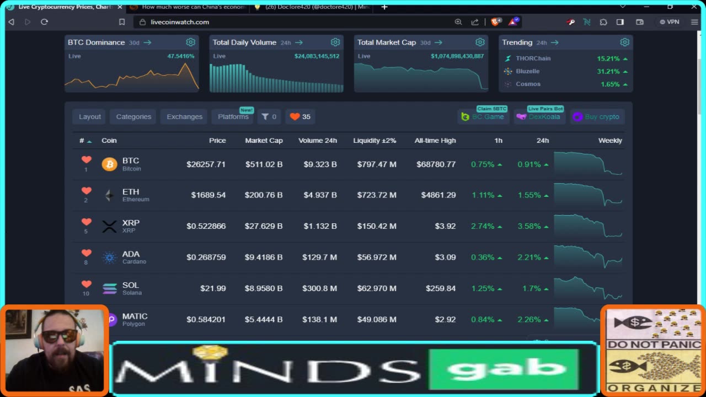Screen dimensions: 706x397
Task: Show favorites with the heart 35 button
Action: 301,116
